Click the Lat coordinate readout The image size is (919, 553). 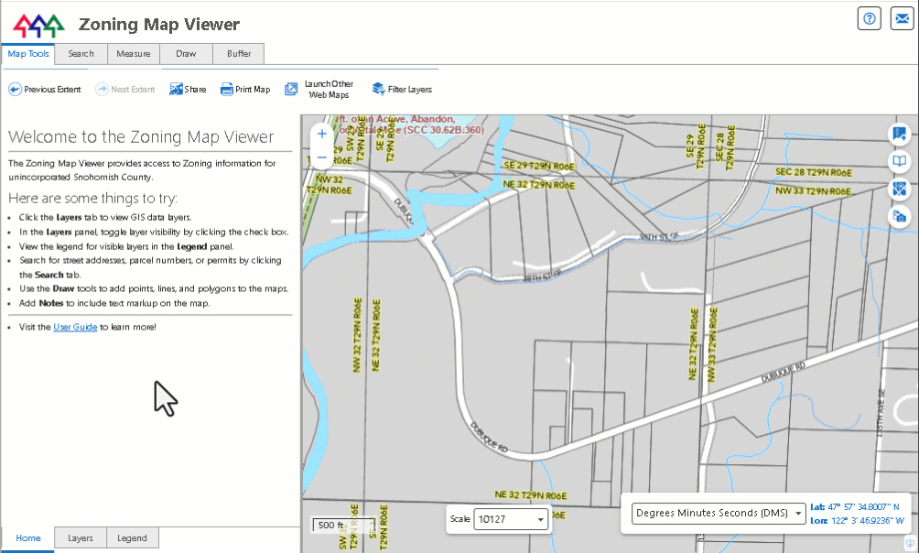(855, 506)
